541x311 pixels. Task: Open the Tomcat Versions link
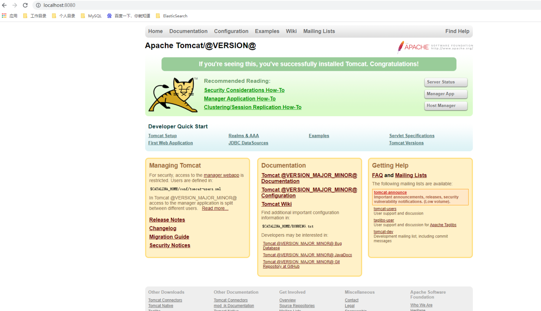407,143
